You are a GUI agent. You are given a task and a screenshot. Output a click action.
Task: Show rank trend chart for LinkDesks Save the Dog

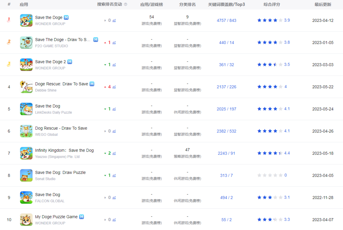click(114, 109)
